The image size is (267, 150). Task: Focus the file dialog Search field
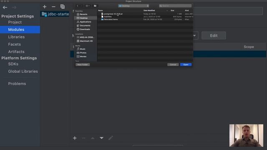click(175, 6)
